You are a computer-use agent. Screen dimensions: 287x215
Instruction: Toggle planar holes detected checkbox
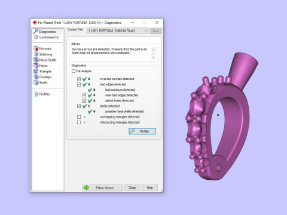84,100
